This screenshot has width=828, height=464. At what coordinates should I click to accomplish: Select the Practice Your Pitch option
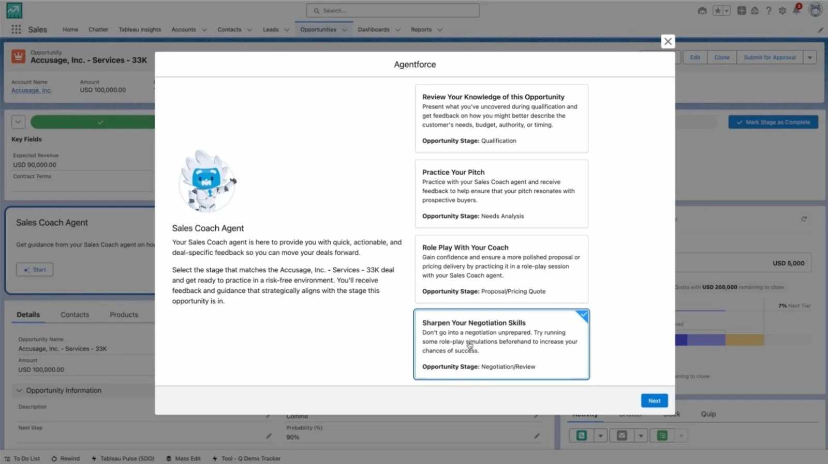pyautogui.click(x=501, y=194)
